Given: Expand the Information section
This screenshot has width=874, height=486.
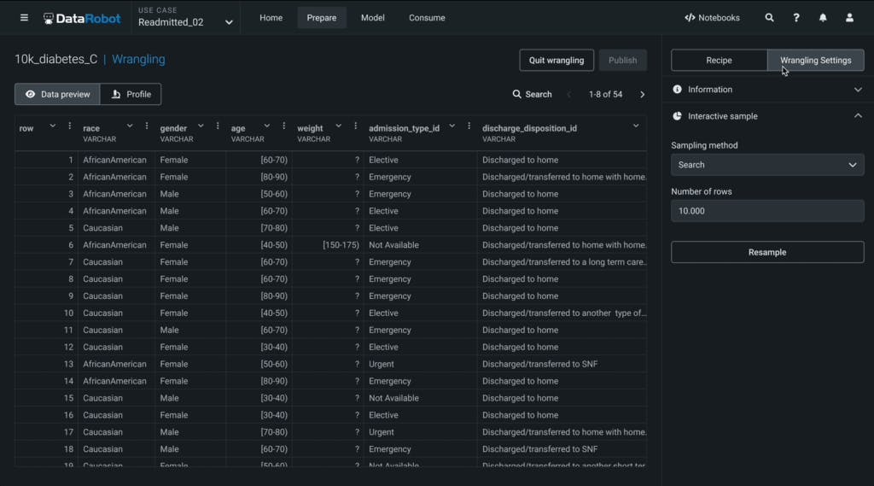Looking at the screenshot, I should pos(858,90).
